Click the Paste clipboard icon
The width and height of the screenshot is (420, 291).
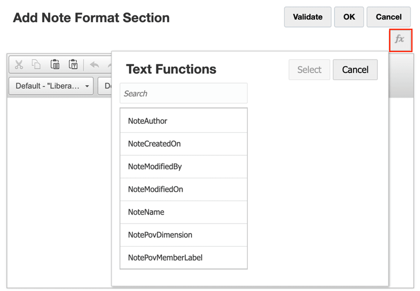[55, 64]
